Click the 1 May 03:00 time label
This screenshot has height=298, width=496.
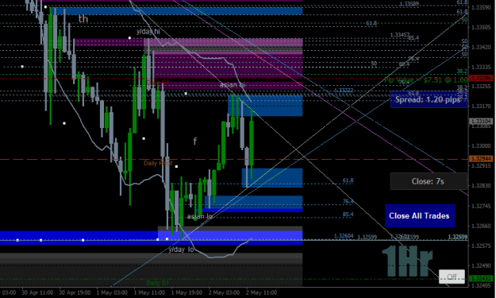click(x=112, y=292)
